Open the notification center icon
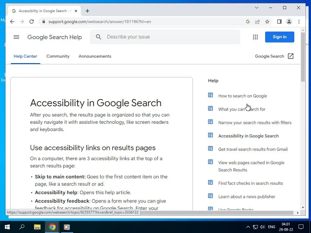Screen dimensions: 311x233 [x=301, y=227]
